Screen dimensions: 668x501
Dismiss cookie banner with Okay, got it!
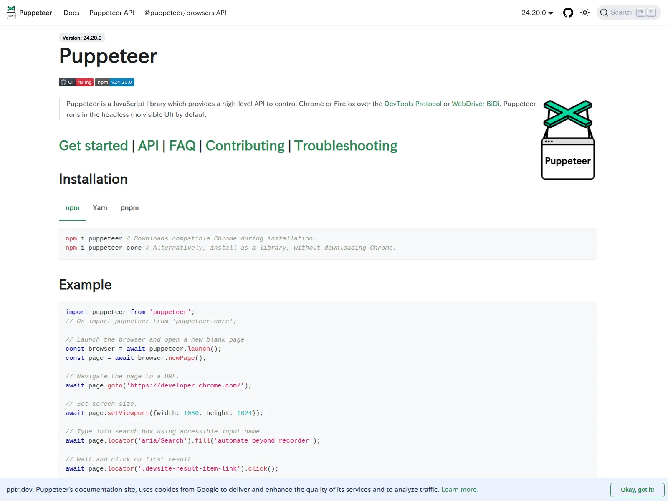637,490
